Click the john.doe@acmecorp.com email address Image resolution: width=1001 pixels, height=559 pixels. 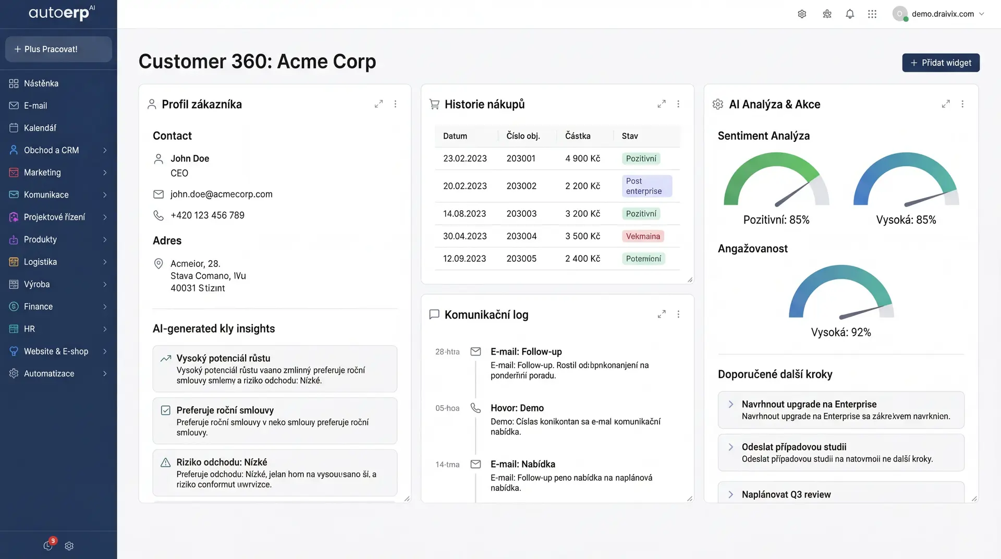[x=222, y=195]
